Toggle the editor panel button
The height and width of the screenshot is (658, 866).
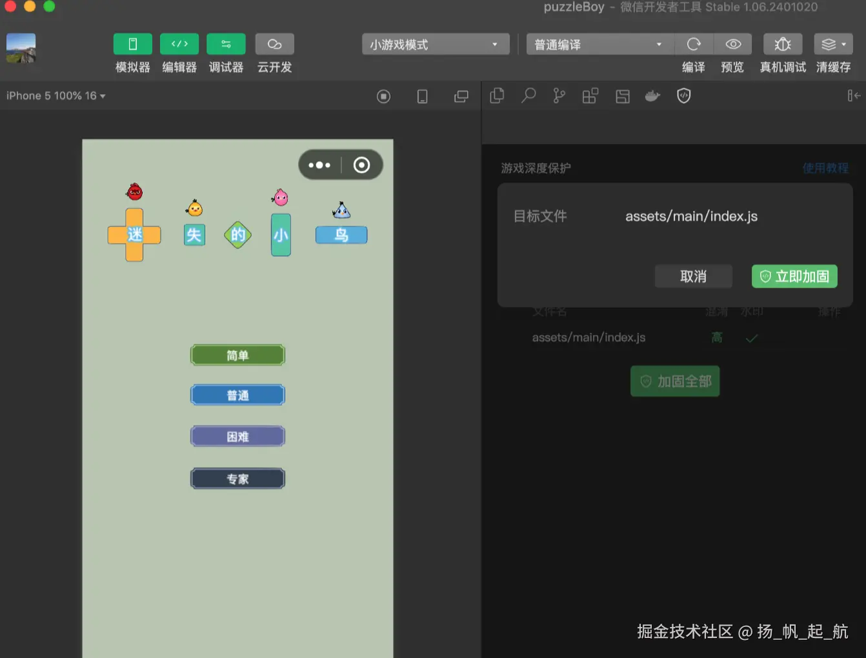tap(179, 44)
